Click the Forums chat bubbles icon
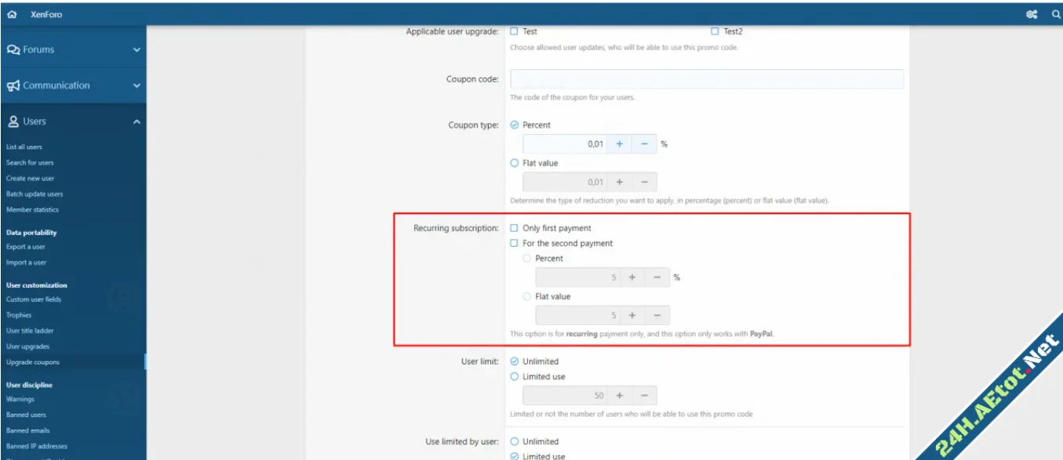1063x460 pixels. pyautogui.click(x=13, y=50)
